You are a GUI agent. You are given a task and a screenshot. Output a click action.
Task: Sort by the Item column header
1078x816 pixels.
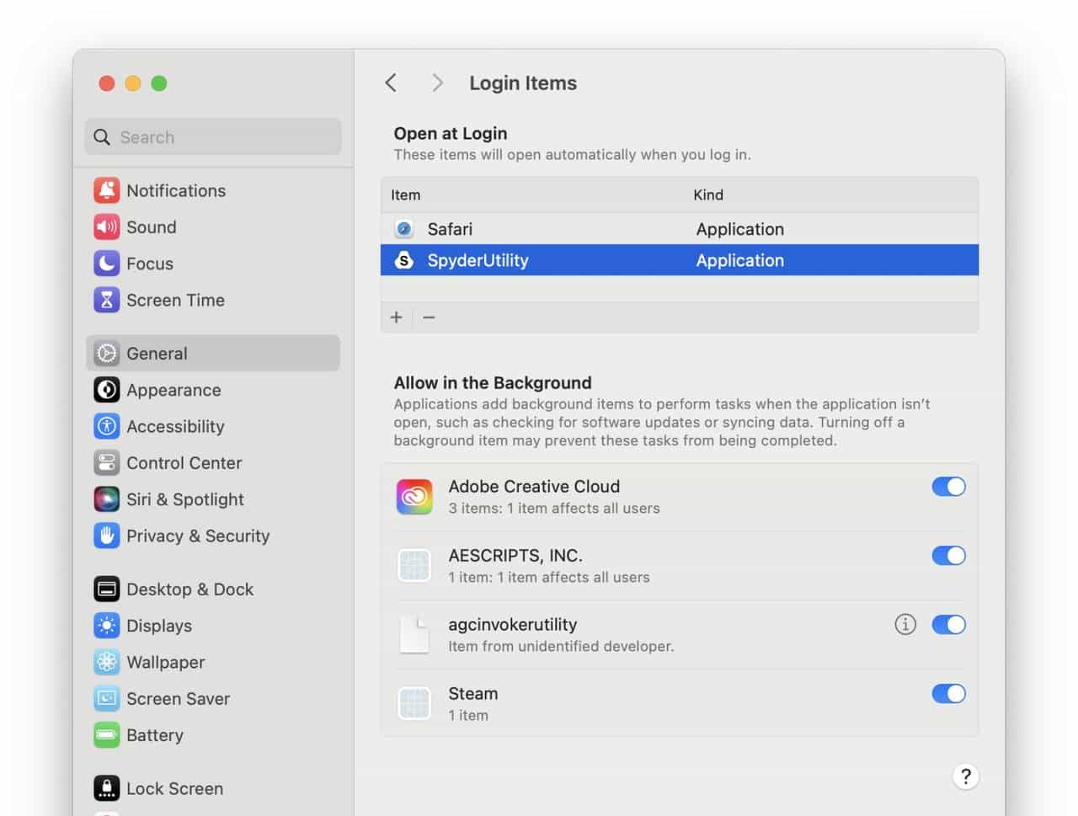point(405,195)
